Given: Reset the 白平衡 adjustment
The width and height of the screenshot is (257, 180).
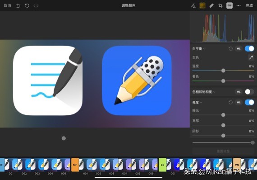Looking at the screenshot, I should point(230,49).
